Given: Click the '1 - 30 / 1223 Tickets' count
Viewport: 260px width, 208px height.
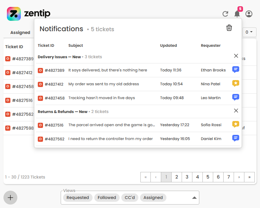Looking at the screenshot, I should [25, 177].
